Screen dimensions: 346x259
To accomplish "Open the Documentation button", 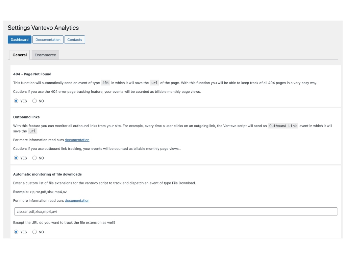I will [48, 40].
